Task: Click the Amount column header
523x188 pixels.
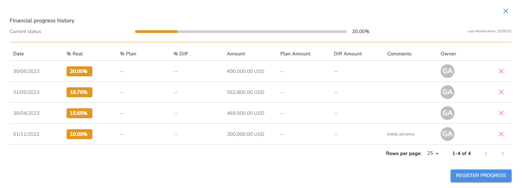Action: 236,54
